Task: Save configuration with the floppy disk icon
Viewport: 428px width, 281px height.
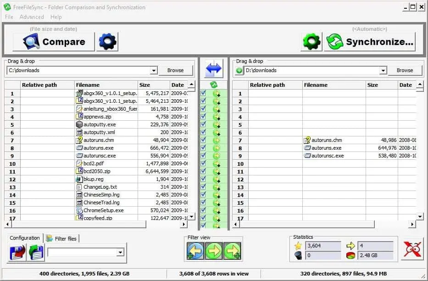Action: point(17,252)
